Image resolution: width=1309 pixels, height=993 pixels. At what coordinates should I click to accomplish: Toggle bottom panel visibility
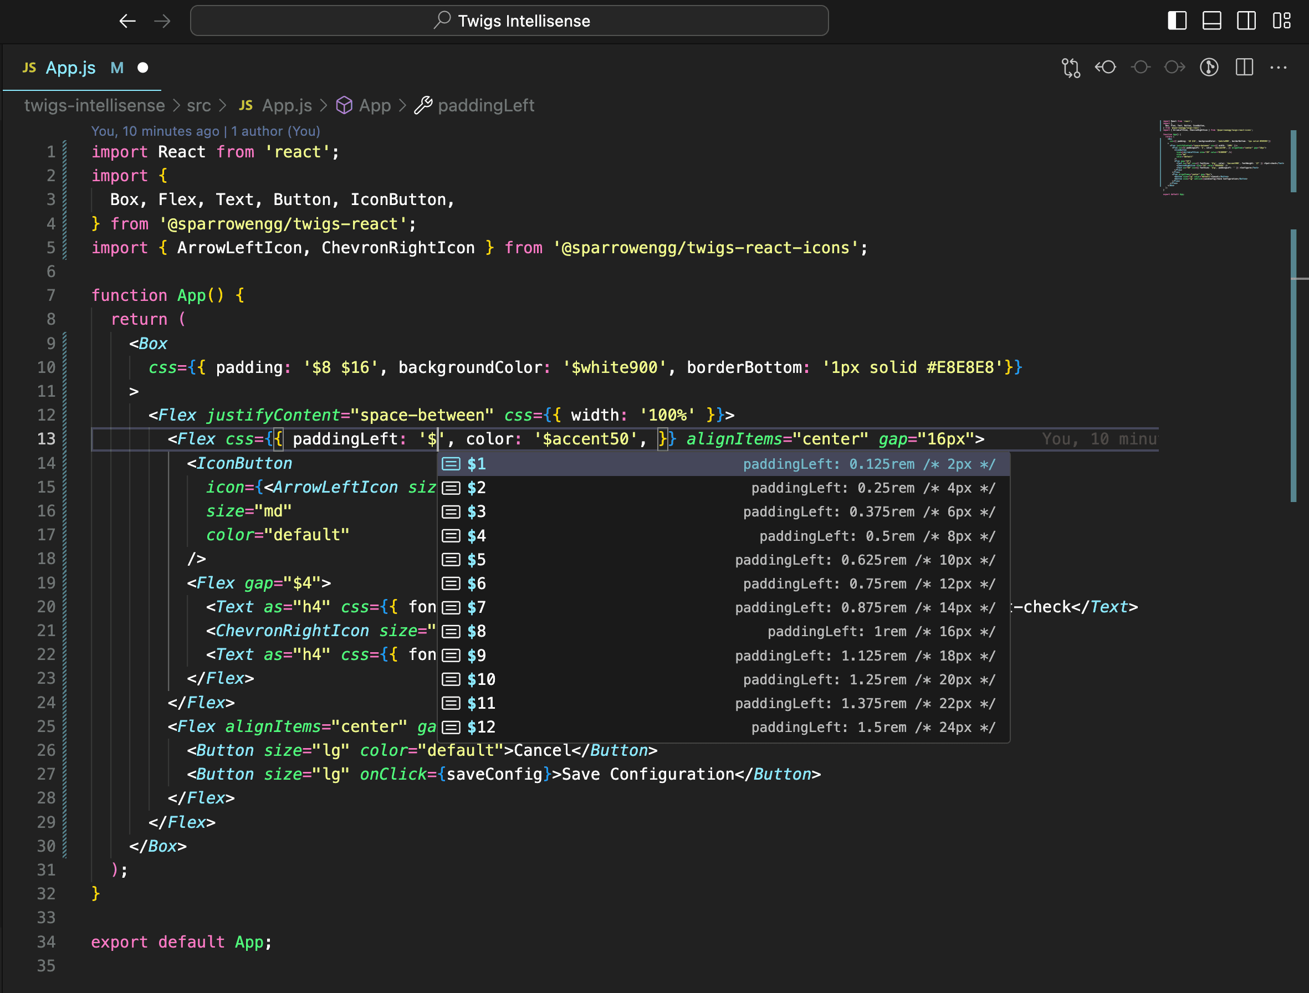click(x=1211, y=21)
